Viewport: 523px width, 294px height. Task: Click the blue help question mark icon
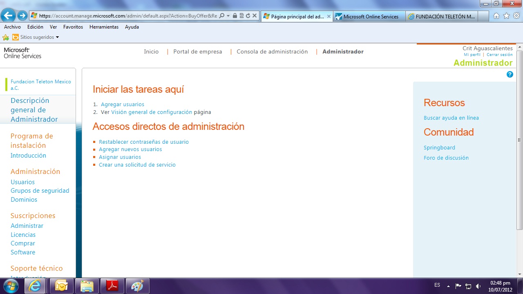click(510, 74)
